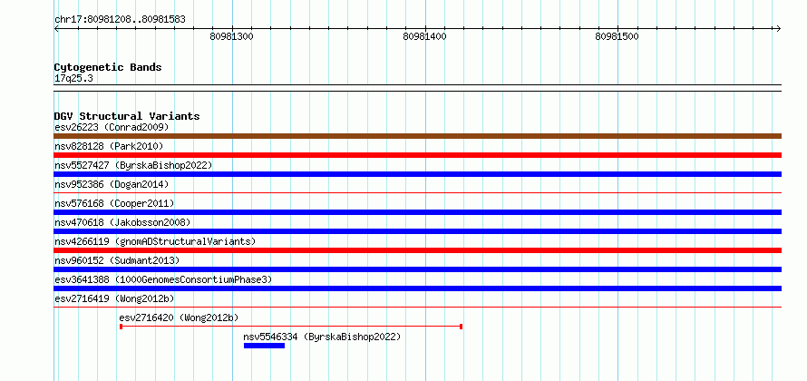Select the blue nsv960152 Sudmant2013 bar

[417, 269]
